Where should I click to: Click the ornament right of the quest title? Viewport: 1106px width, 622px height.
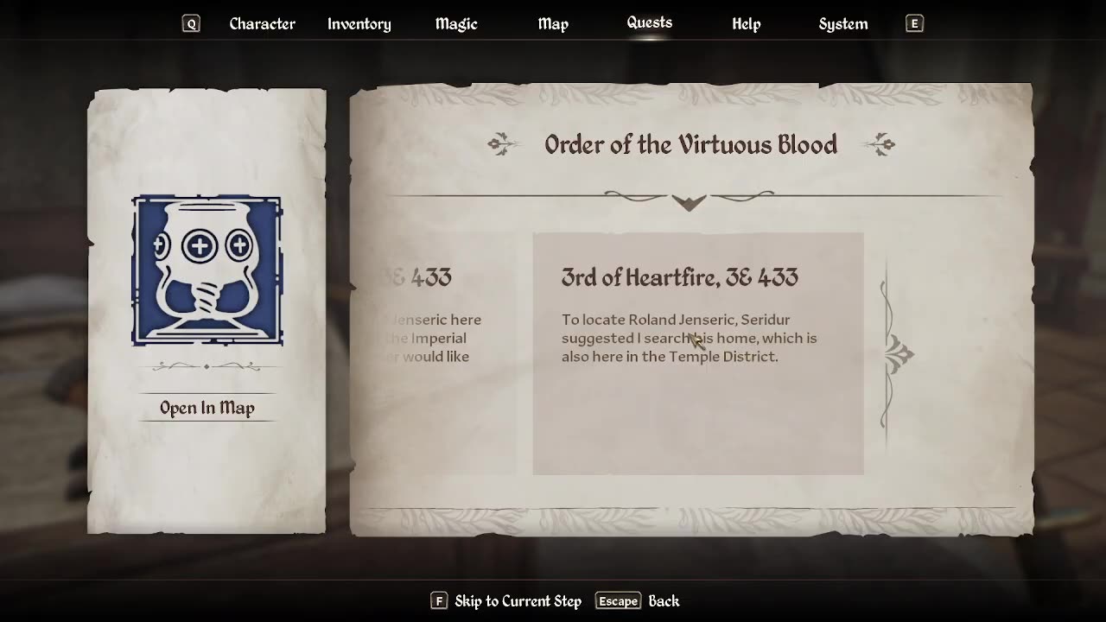point(879,144)
